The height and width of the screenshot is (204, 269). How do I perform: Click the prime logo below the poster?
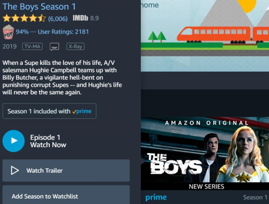[156, 197]
